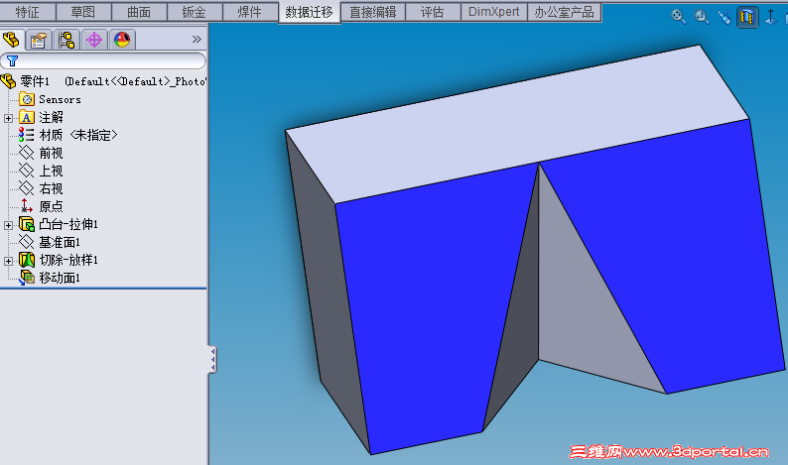Switch to the 曲面 tab

[x=139, y=12]
